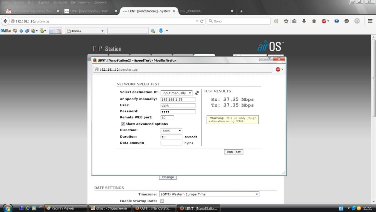Open Radmin Viewer from taskbar
Screen dimensions: 376x212
(x=66, y=208)
